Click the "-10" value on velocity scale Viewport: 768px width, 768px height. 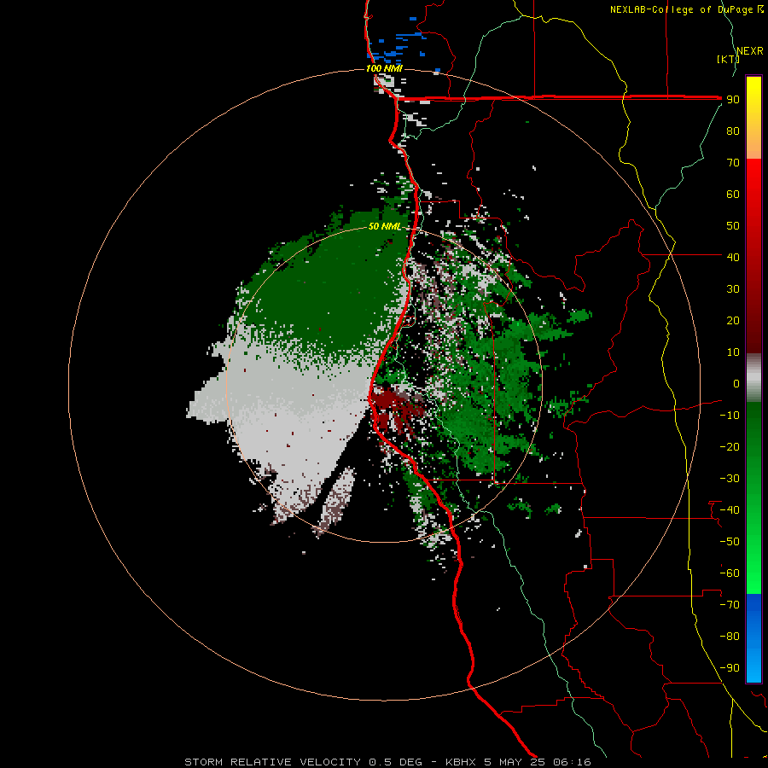click(x=730, y=416)
